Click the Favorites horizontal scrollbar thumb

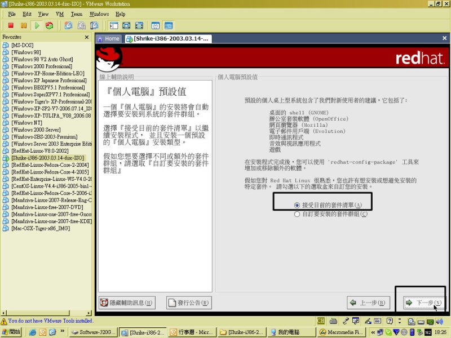(x=38, y=313)
